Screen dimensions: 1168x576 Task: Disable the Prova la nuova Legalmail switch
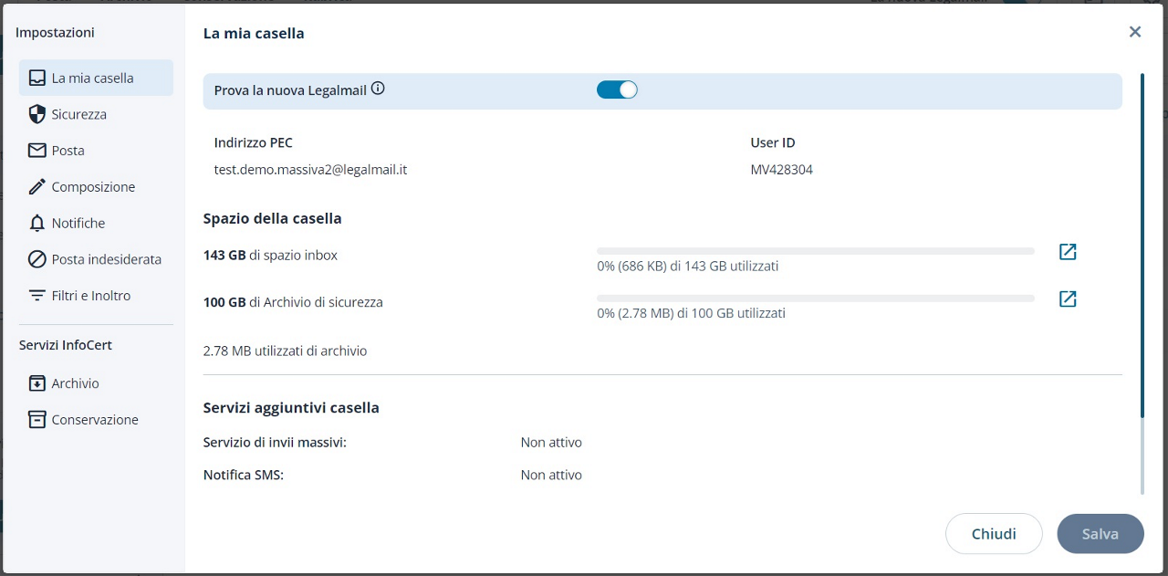pyautogui.click(x=617, y=89)
